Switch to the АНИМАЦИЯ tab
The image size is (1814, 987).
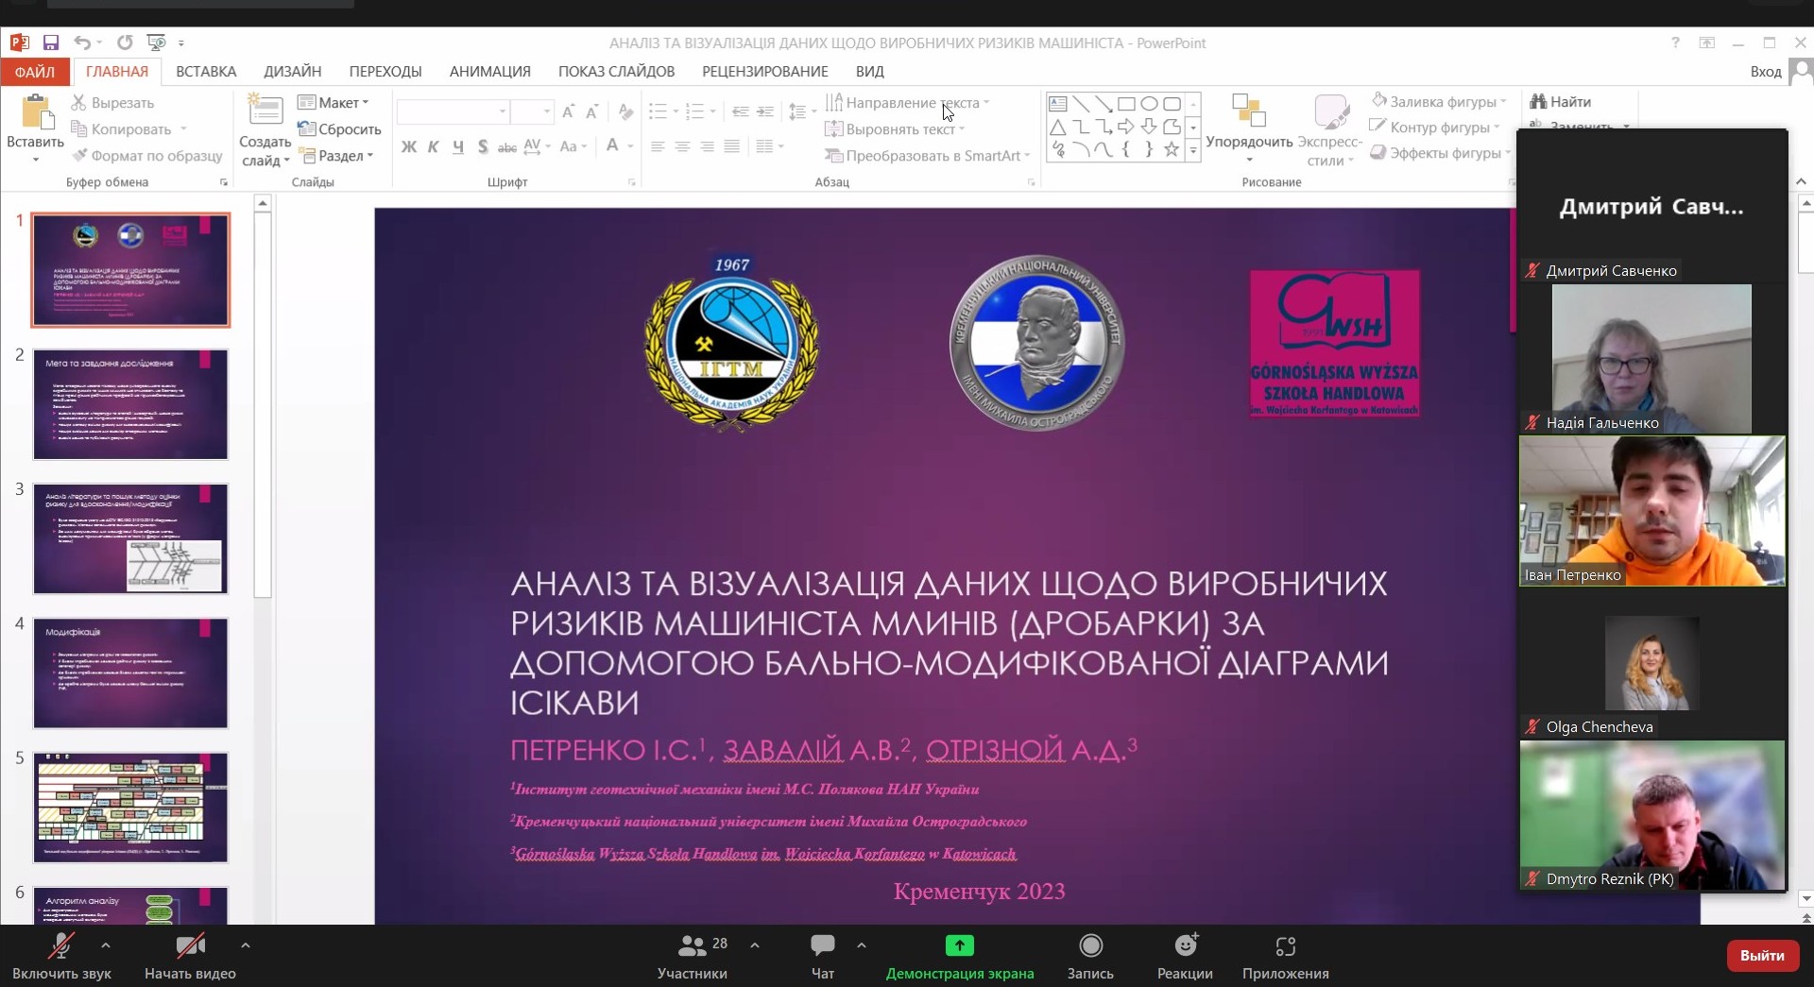point(490,72)
